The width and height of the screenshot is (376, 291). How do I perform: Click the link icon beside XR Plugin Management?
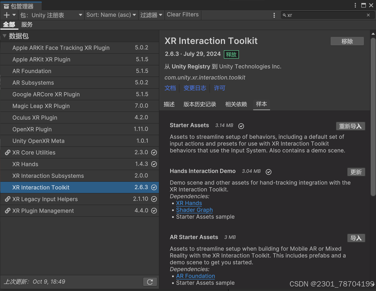pyautogui.click(x=8, y=211)
